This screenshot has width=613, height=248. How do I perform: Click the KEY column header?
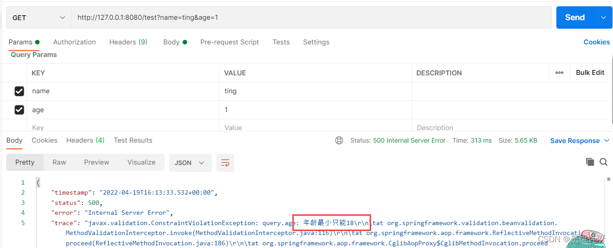[x=38, y=73]
